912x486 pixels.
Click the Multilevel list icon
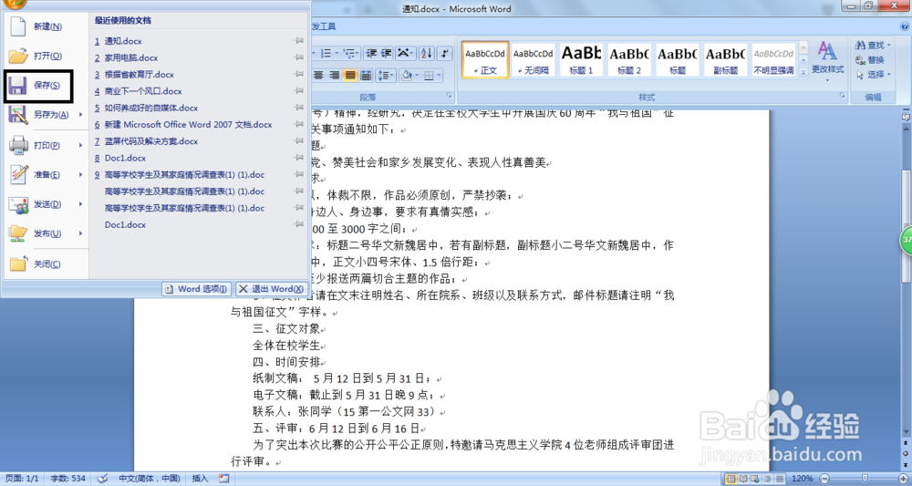click(x=349, y=54)
